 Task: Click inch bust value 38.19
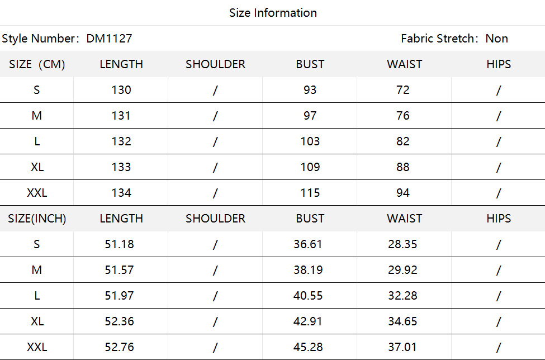click(308, 270)
